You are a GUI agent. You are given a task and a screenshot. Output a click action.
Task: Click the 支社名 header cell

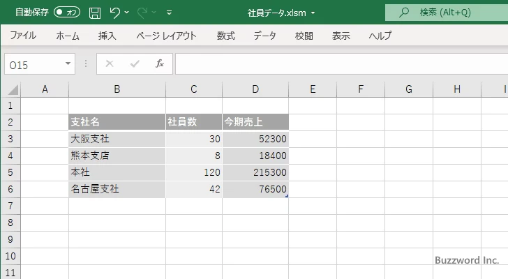tap(117, 122)
